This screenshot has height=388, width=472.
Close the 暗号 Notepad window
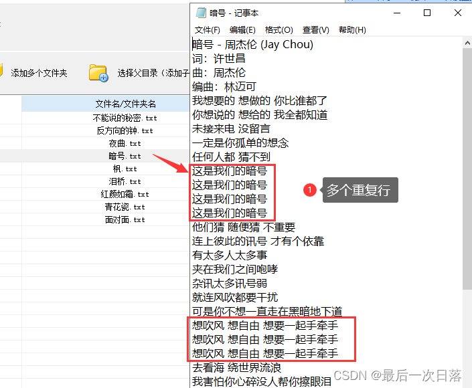click(x=458, y=13)
